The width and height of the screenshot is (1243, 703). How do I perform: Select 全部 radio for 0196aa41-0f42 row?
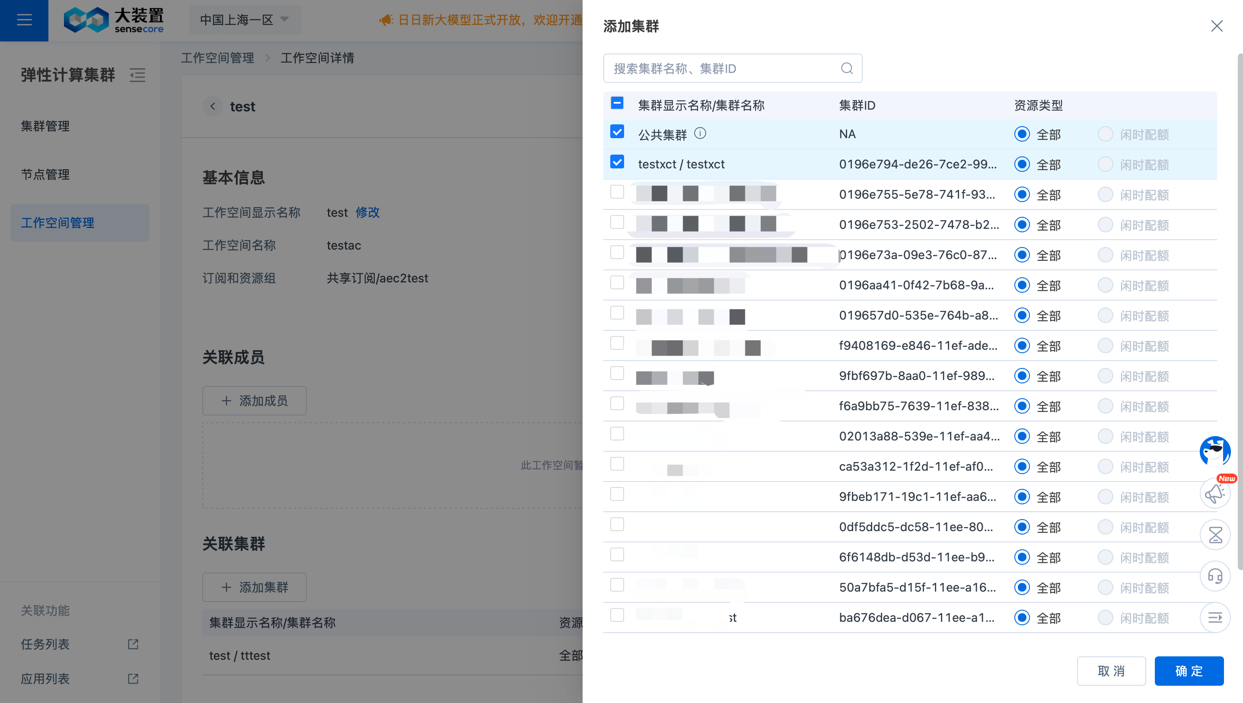1022,285
